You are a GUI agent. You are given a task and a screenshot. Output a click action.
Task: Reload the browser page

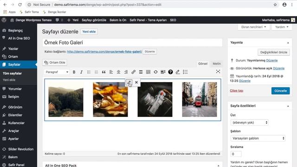tap(20, 5)
